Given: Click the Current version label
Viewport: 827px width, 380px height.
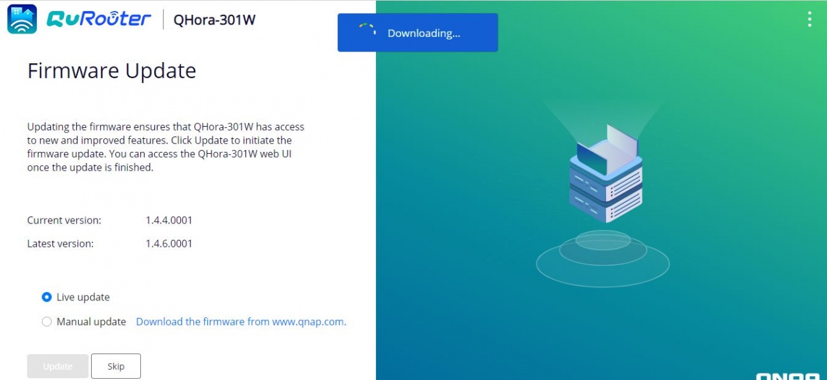Looking at the screenshot, I should tap(64, 220).
